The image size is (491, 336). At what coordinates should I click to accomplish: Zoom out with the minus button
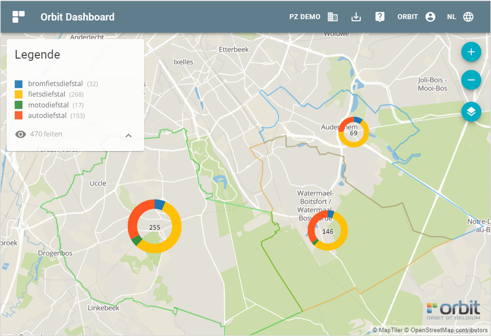coord(471,80)
